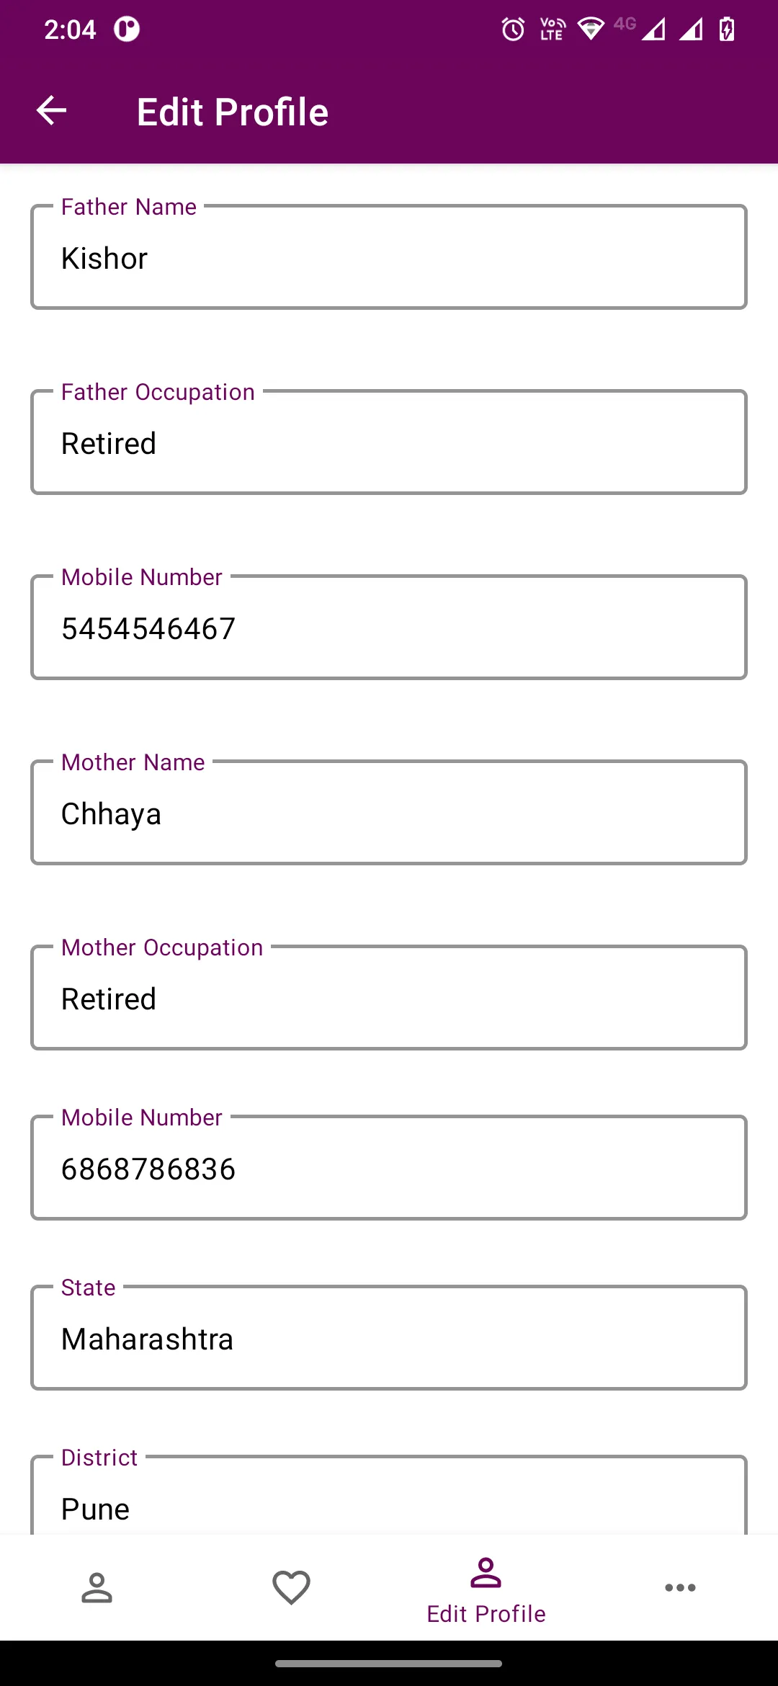The height and width of the screenshot is (1686, 778).
Task: Tap the heart favorites icon
Action: [291, 1588]
